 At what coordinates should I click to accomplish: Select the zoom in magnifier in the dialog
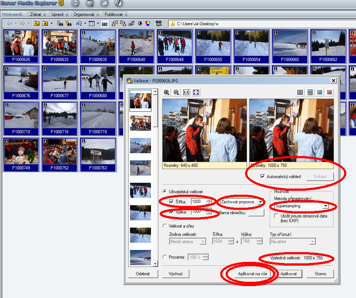tap(167, 92)
